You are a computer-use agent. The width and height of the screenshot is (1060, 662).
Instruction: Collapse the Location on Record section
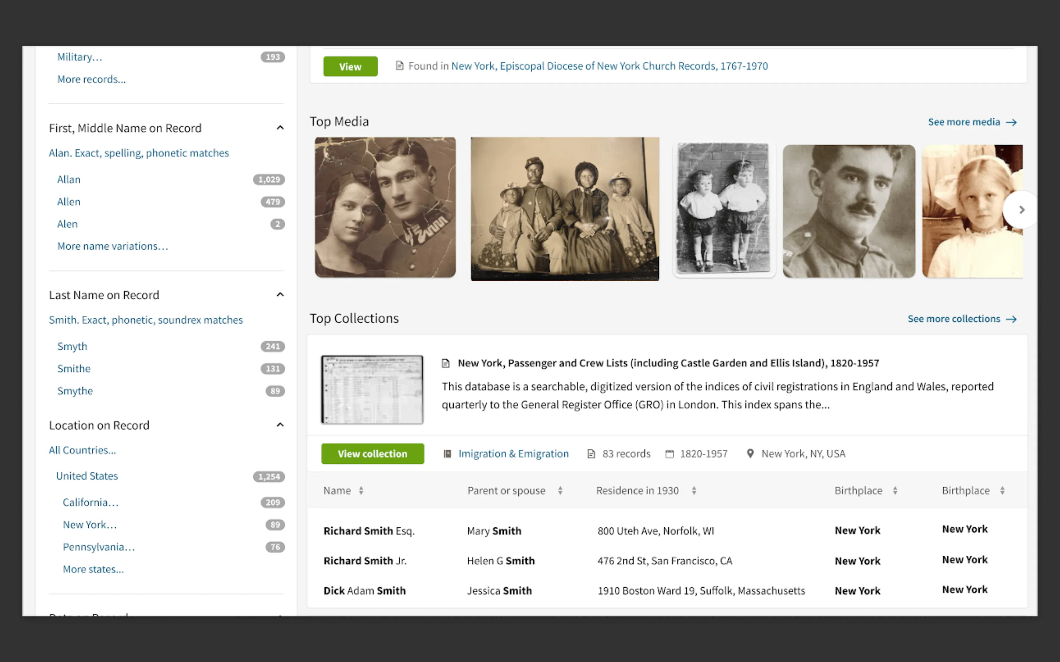[x=280, y=425]
